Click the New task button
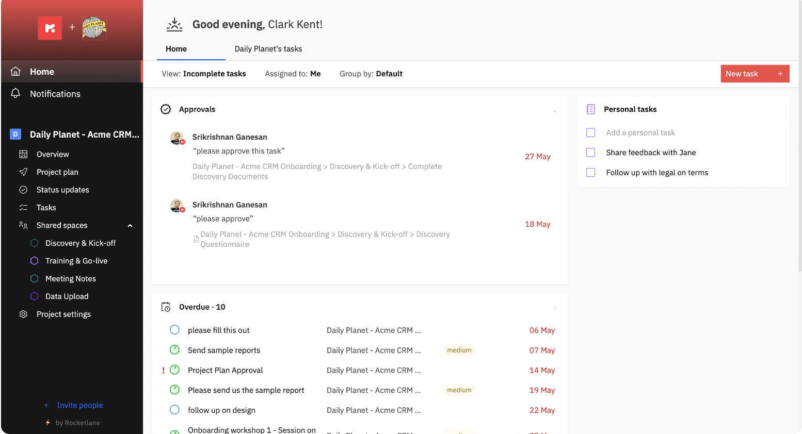 pos(755,73)
